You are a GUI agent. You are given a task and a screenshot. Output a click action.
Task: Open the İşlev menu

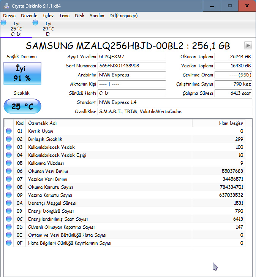tap(48, 16)
